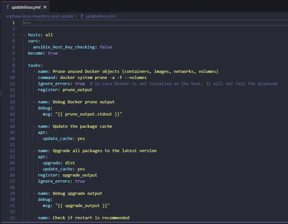This screenshot has height=224, width=288.
Task: Open the vsphere-linux-inventory-and-update breadcrumb folder
Action: point(40,16)
